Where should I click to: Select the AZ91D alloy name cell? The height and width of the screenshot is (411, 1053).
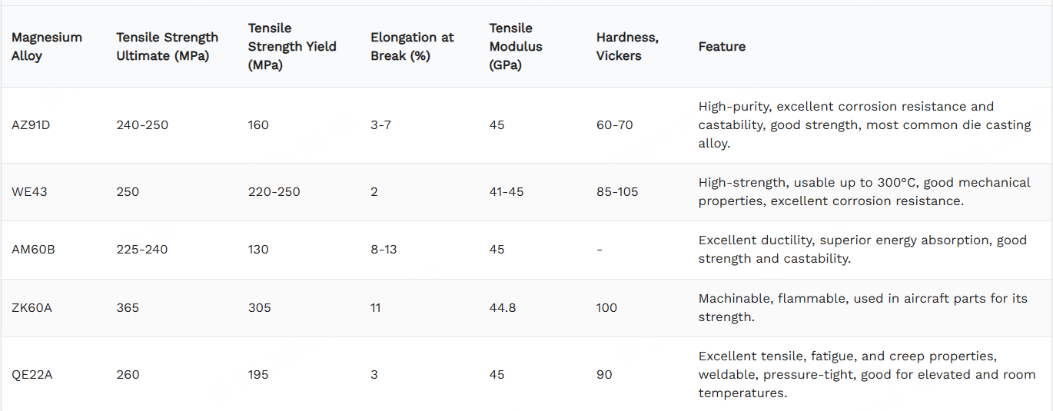tap(31, 124)
